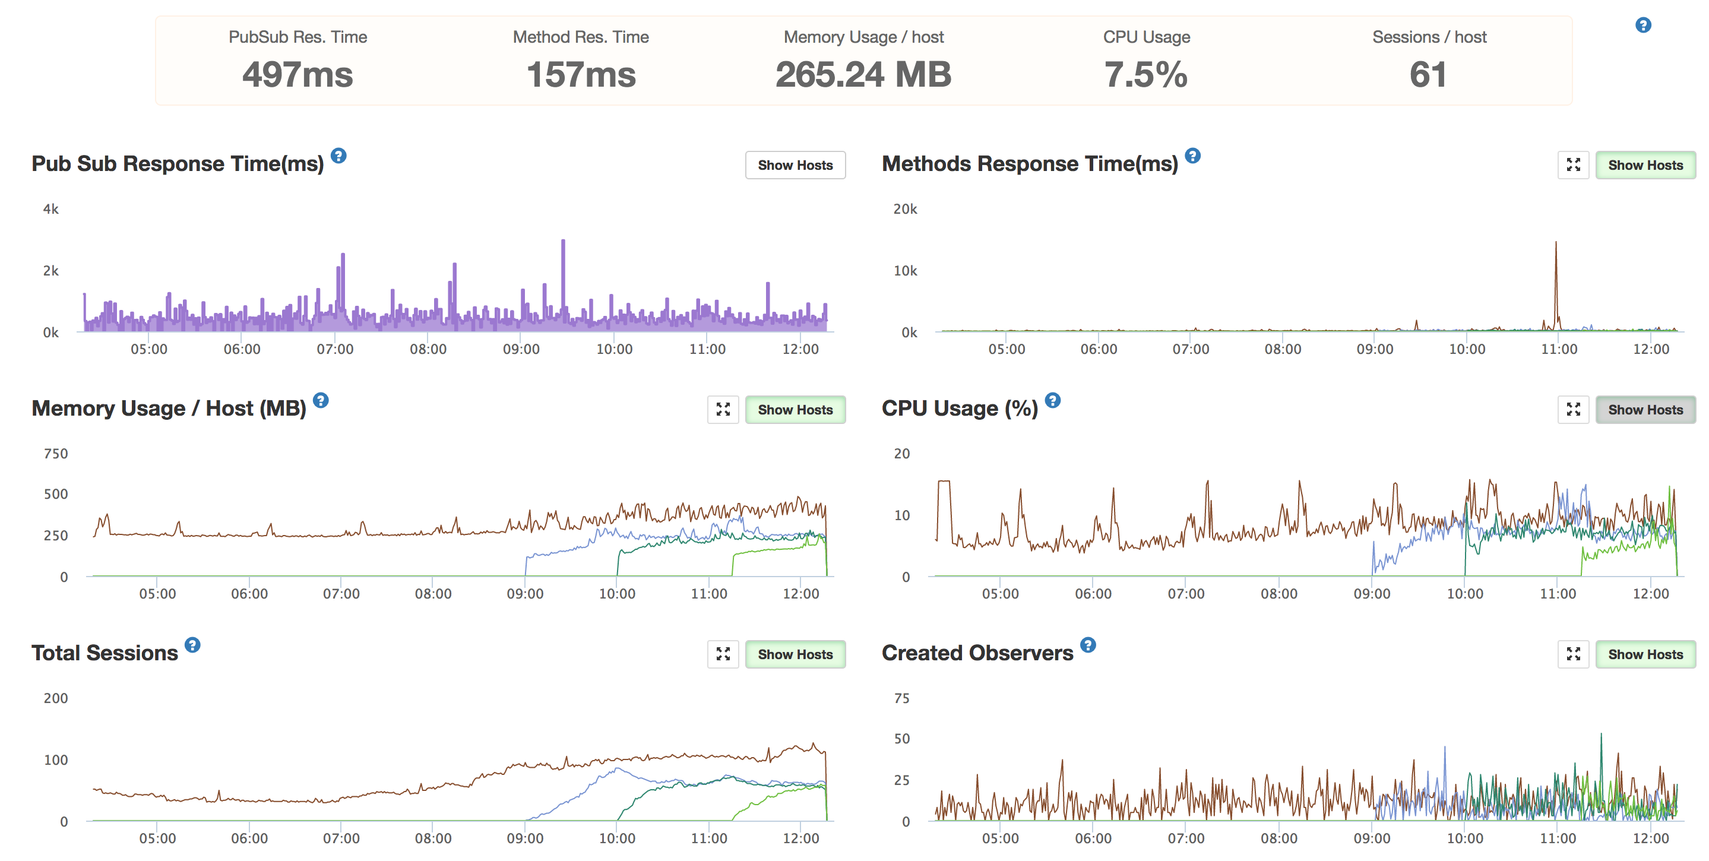This screenshot has width=1709, height=861.
Task: Expand Total Sessions chart to fullscreen
Action: point(723,655)
